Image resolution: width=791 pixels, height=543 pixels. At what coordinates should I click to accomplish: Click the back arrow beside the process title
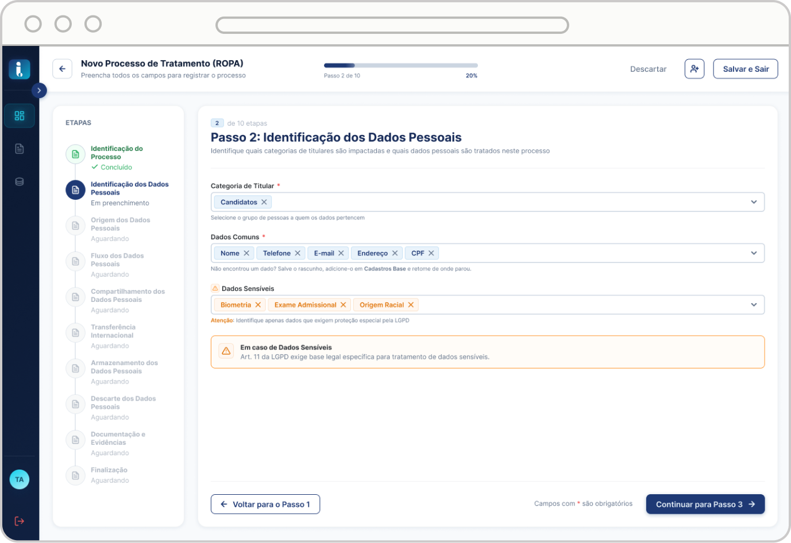coord(62,69)
